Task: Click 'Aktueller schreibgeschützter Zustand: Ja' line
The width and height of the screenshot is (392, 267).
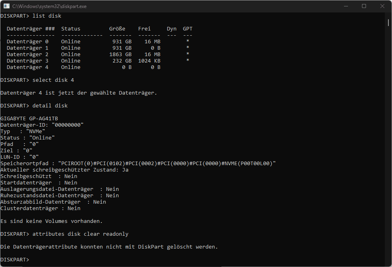Action: pyautogui.click(x=64, y=170)
